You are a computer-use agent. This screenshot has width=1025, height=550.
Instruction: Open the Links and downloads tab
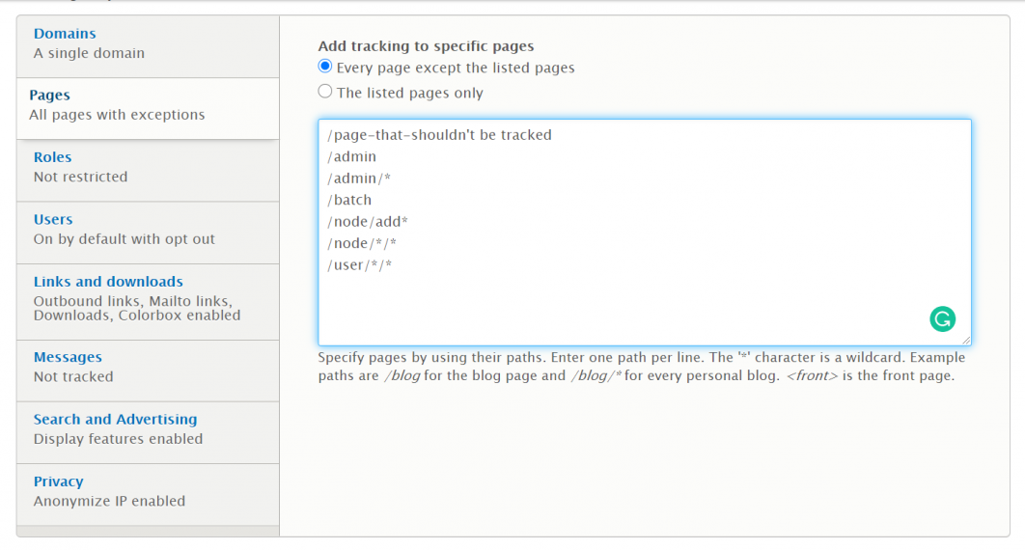coord(108,282)
